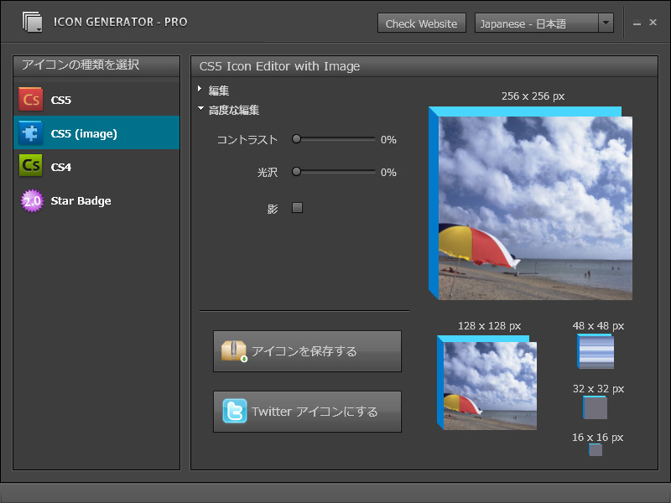This screenshot has width=671, height=503.
Task: Toggle the 影 shadow checkbox
Action: [x=296, y=207]
